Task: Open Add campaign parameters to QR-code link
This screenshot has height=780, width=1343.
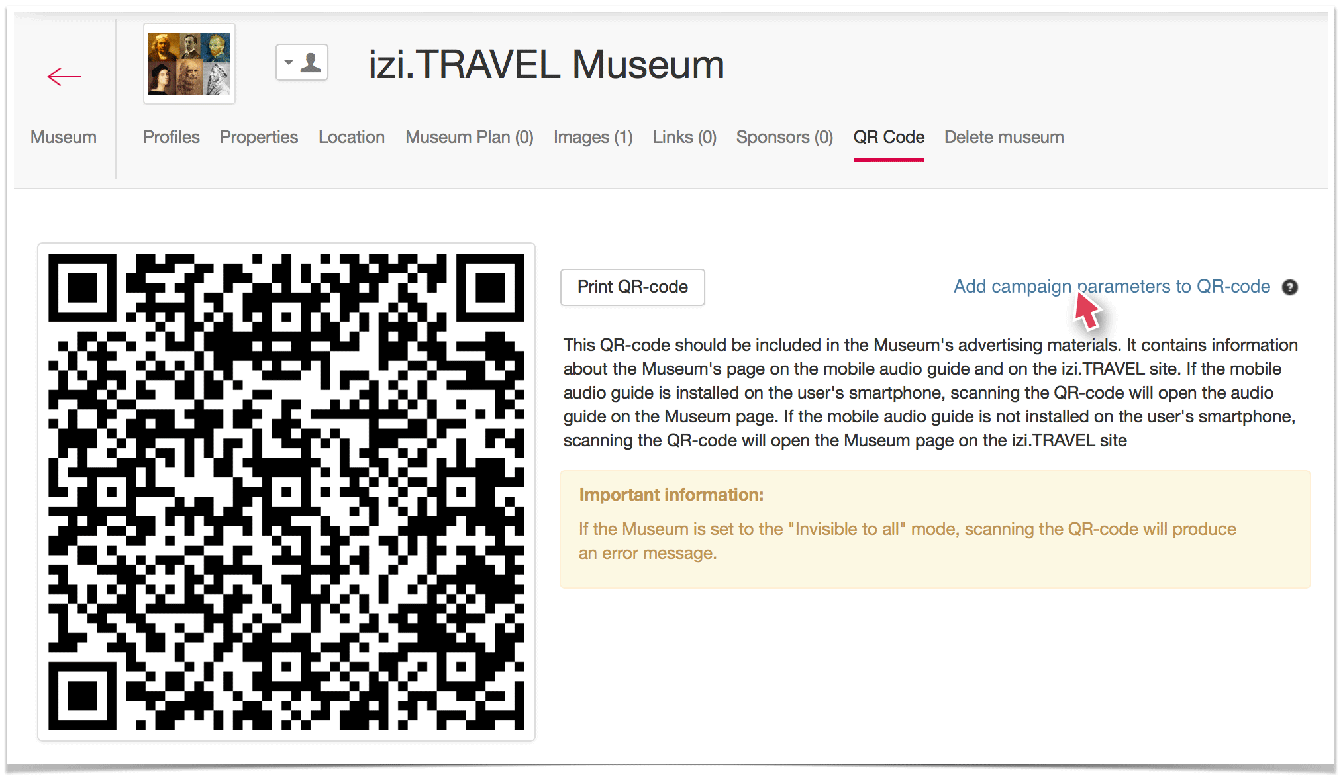Action: click(1112, 287)
